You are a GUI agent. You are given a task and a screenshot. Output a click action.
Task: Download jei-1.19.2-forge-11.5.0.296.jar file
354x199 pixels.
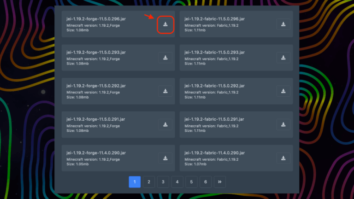[x=165, y=24]
